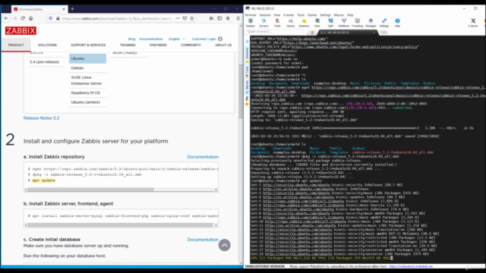
Task: Click the Firefox home icon
Action: tap(30, 18)
